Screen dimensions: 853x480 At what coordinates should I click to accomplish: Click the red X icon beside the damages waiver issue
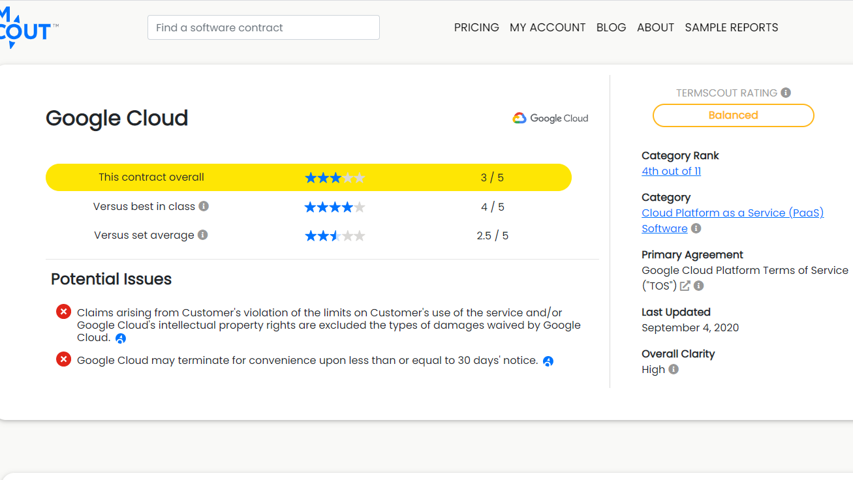(x=63, y=312)
